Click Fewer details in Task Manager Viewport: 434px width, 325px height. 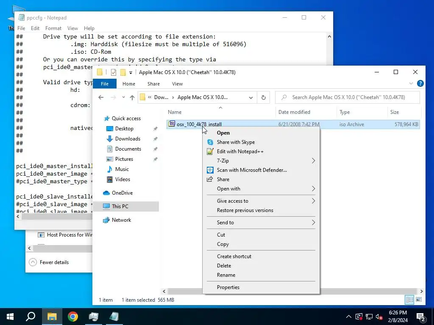49,262
